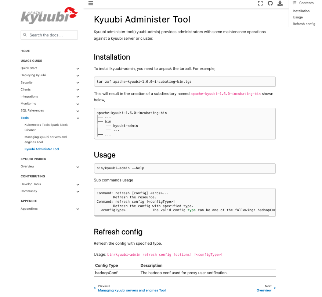Open Quick Start in sidebar

(x=29, y=68)
